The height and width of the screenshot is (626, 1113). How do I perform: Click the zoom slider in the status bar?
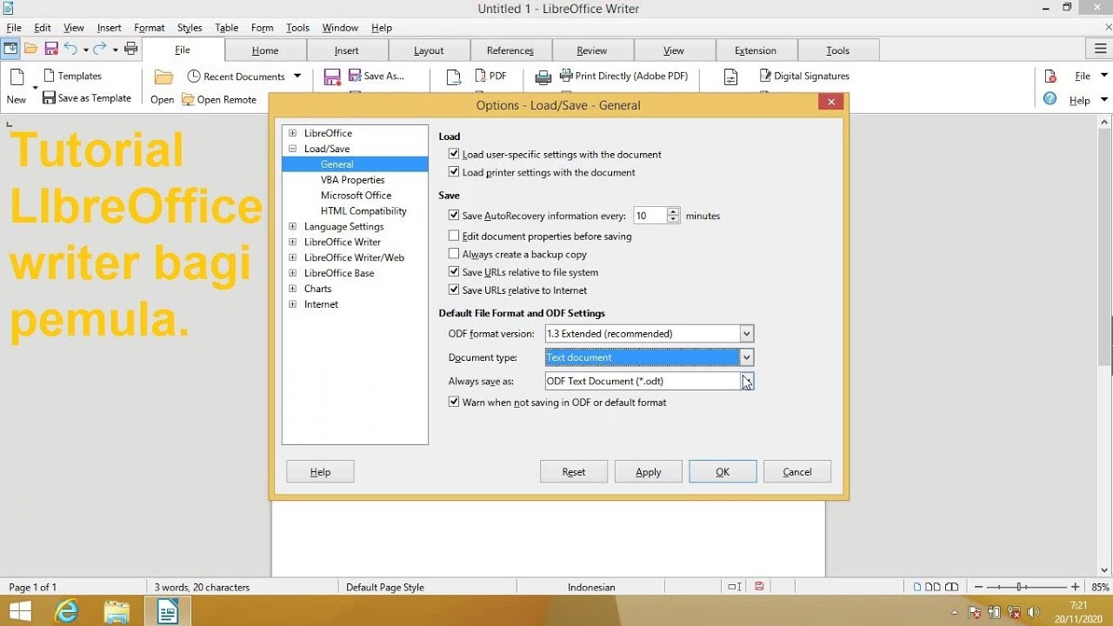click(1026, 587)
